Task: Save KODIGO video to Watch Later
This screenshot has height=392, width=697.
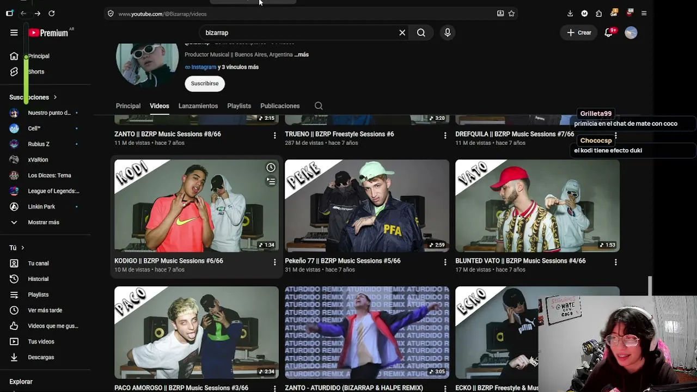Action: [271, 168]
